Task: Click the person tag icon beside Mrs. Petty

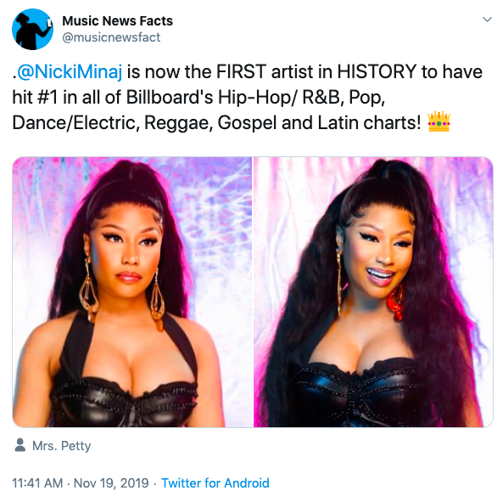Action: (20, 445)
